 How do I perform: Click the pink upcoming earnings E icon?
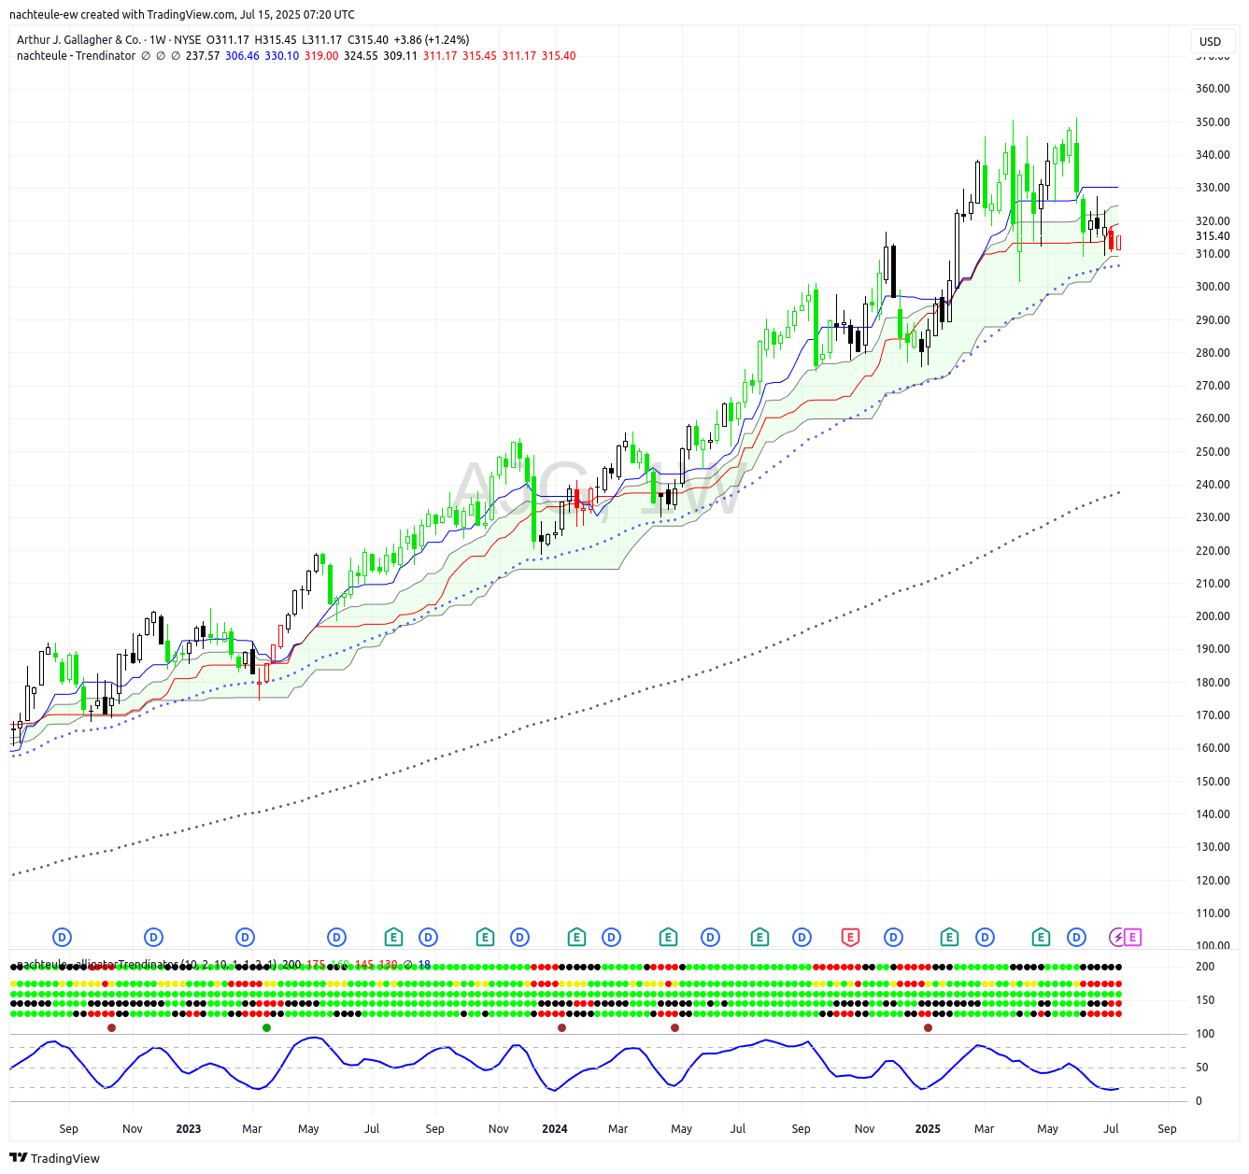pos(1132,937)
